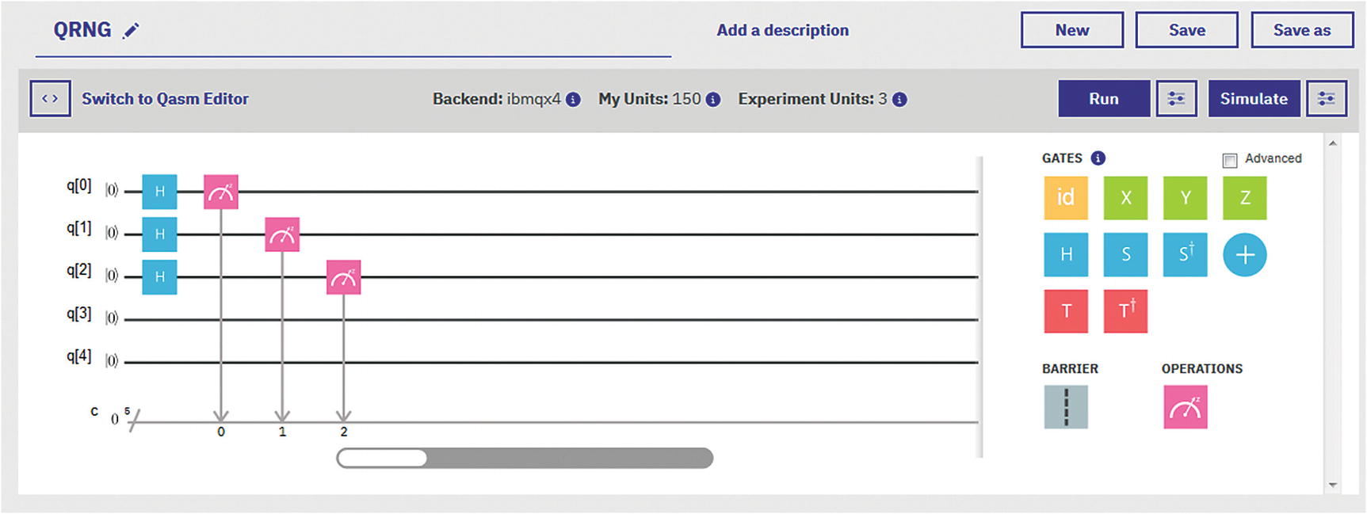This screenshot has height=514, width=1367.
Task: Select the CNOT plus gate
Action: click(1244, 254)
